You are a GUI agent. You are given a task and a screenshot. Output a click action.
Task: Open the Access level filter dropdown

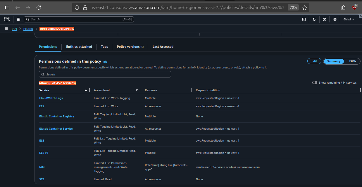[x=137, y=90]
